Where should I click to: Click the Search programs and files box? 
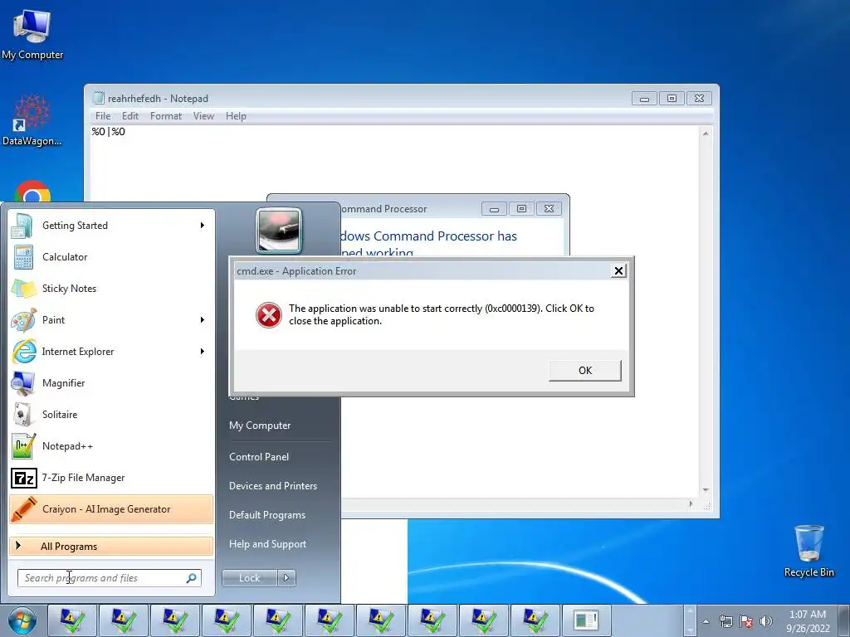(x=109, y=578)
